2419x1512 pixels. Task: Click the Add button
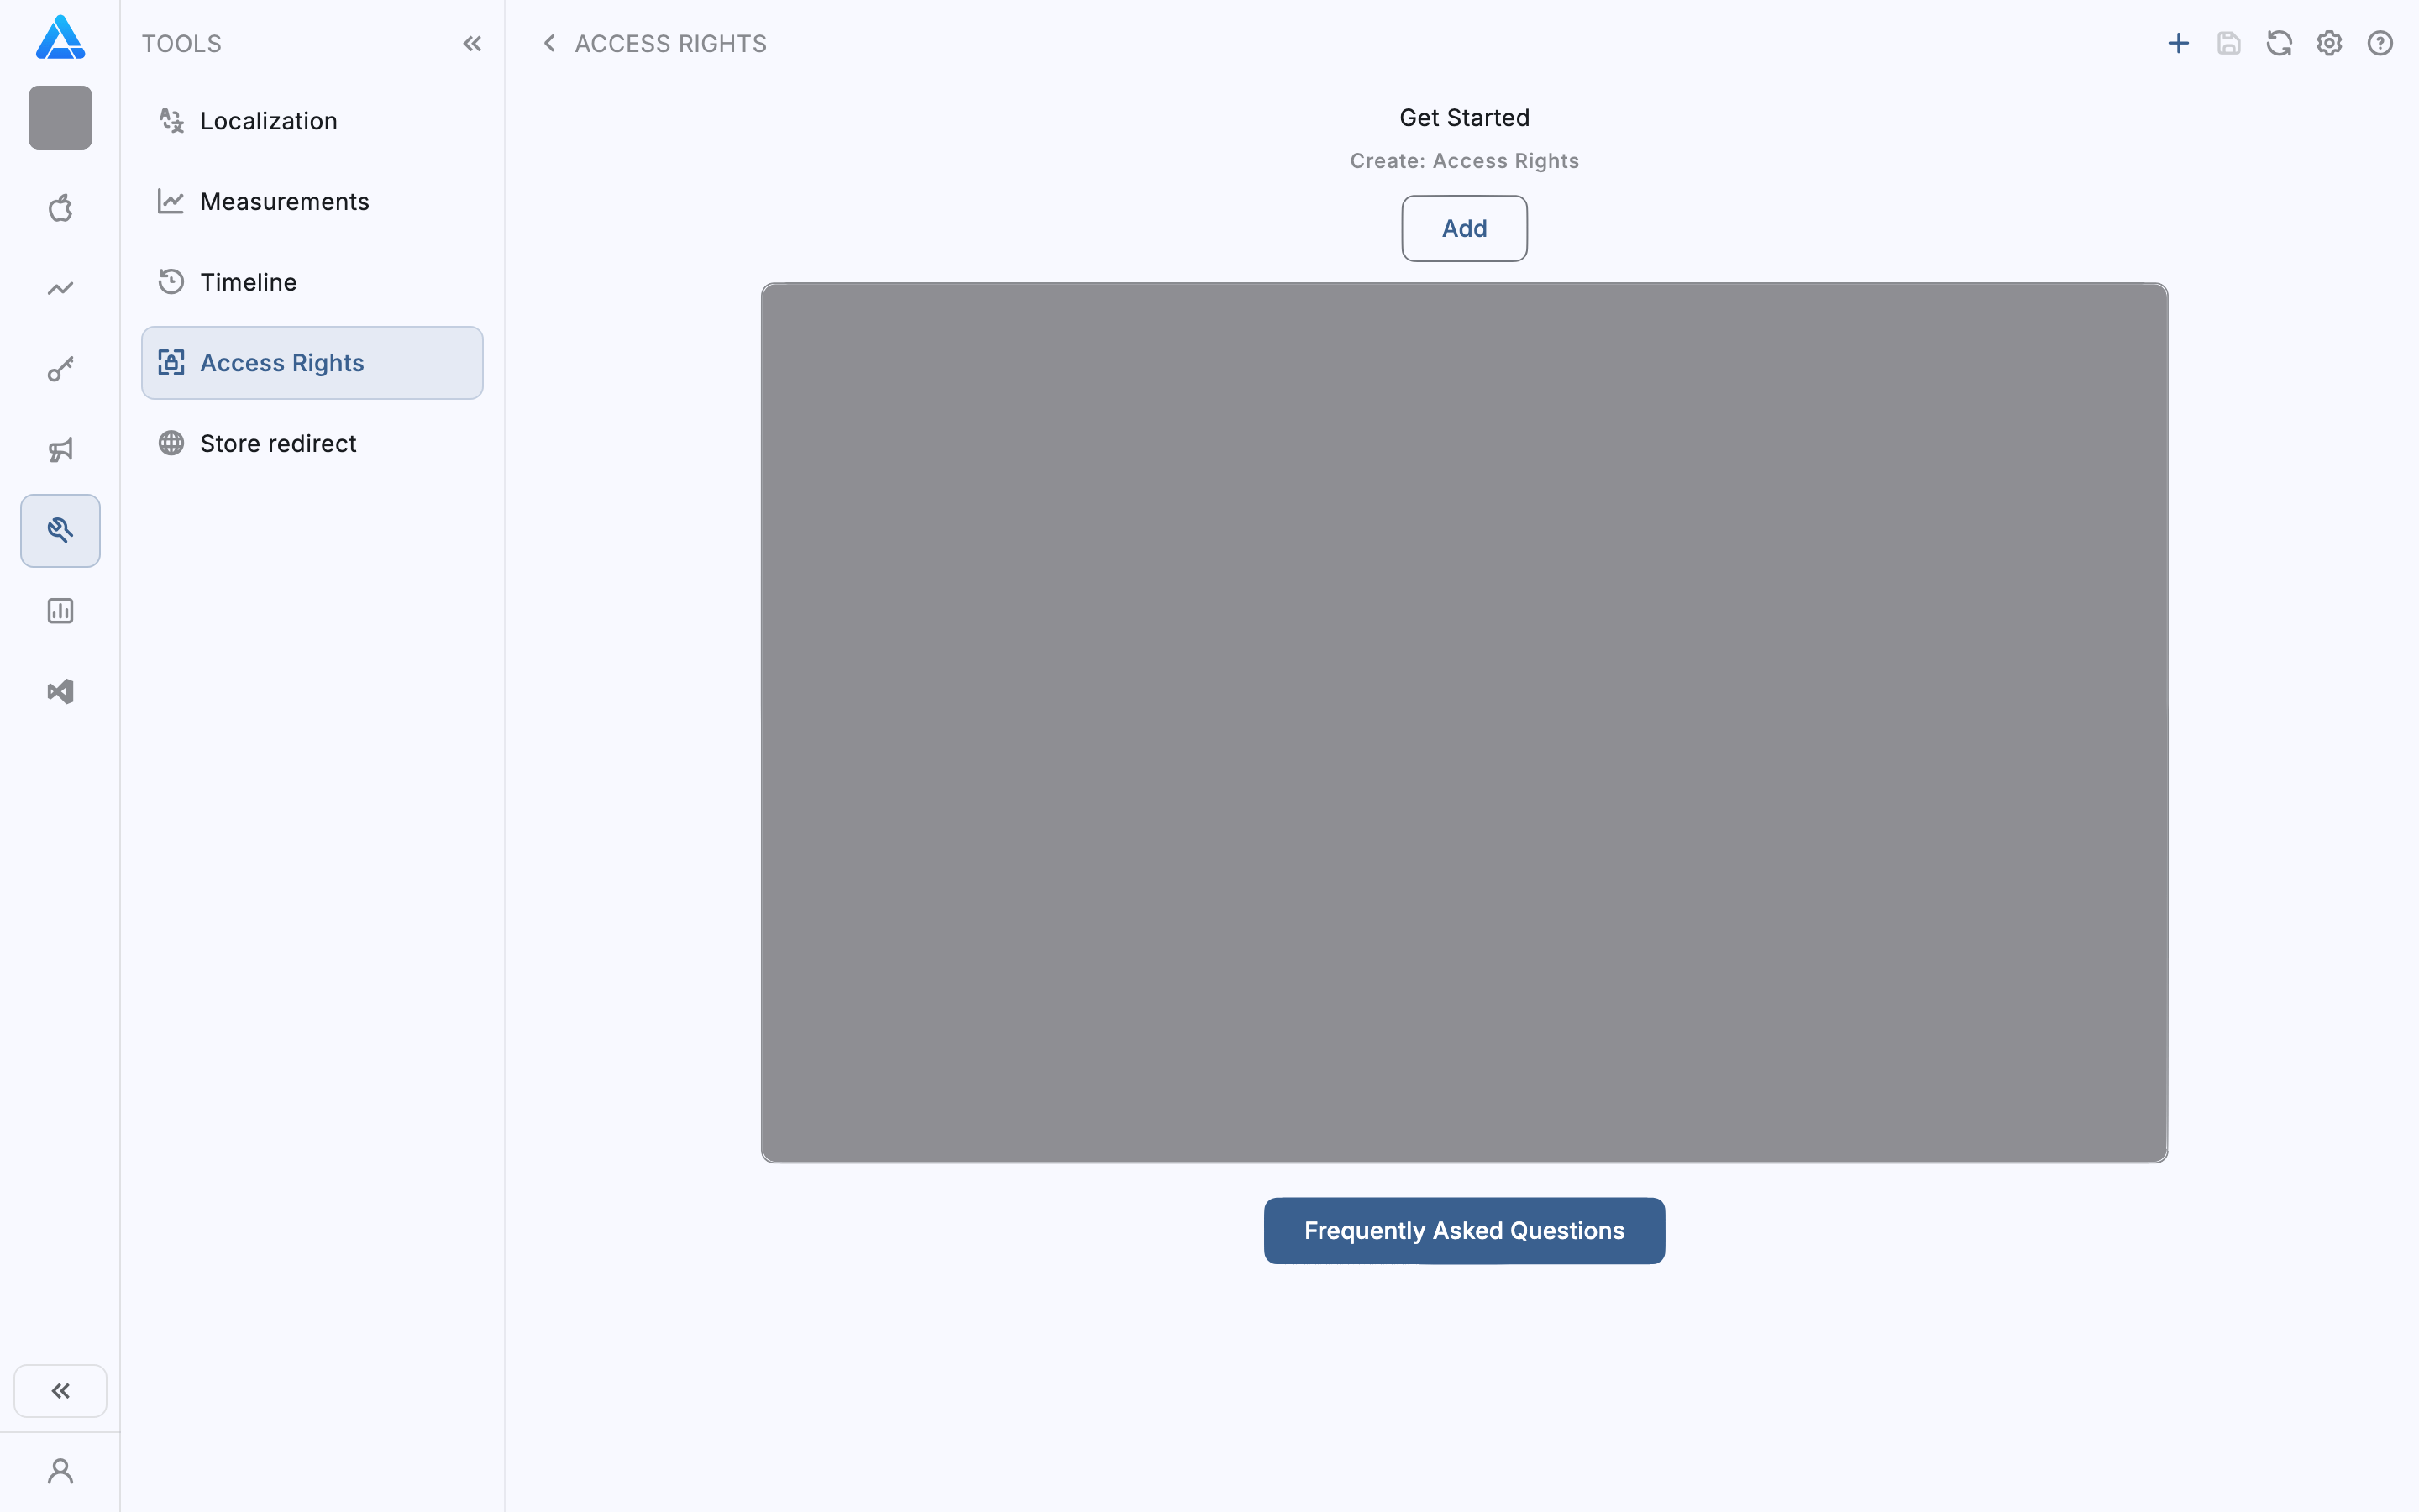pos(1463,228)
